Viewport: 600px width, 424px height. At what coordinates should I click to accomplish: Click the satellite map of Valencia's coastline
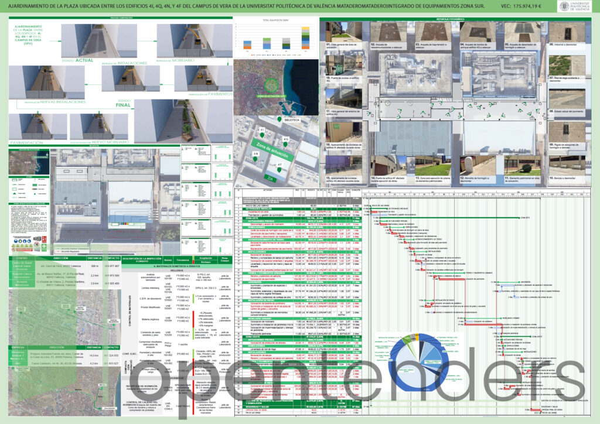point(276,87)
